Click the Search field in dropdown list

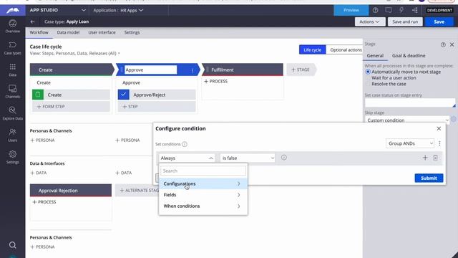(x=203, y=171)
